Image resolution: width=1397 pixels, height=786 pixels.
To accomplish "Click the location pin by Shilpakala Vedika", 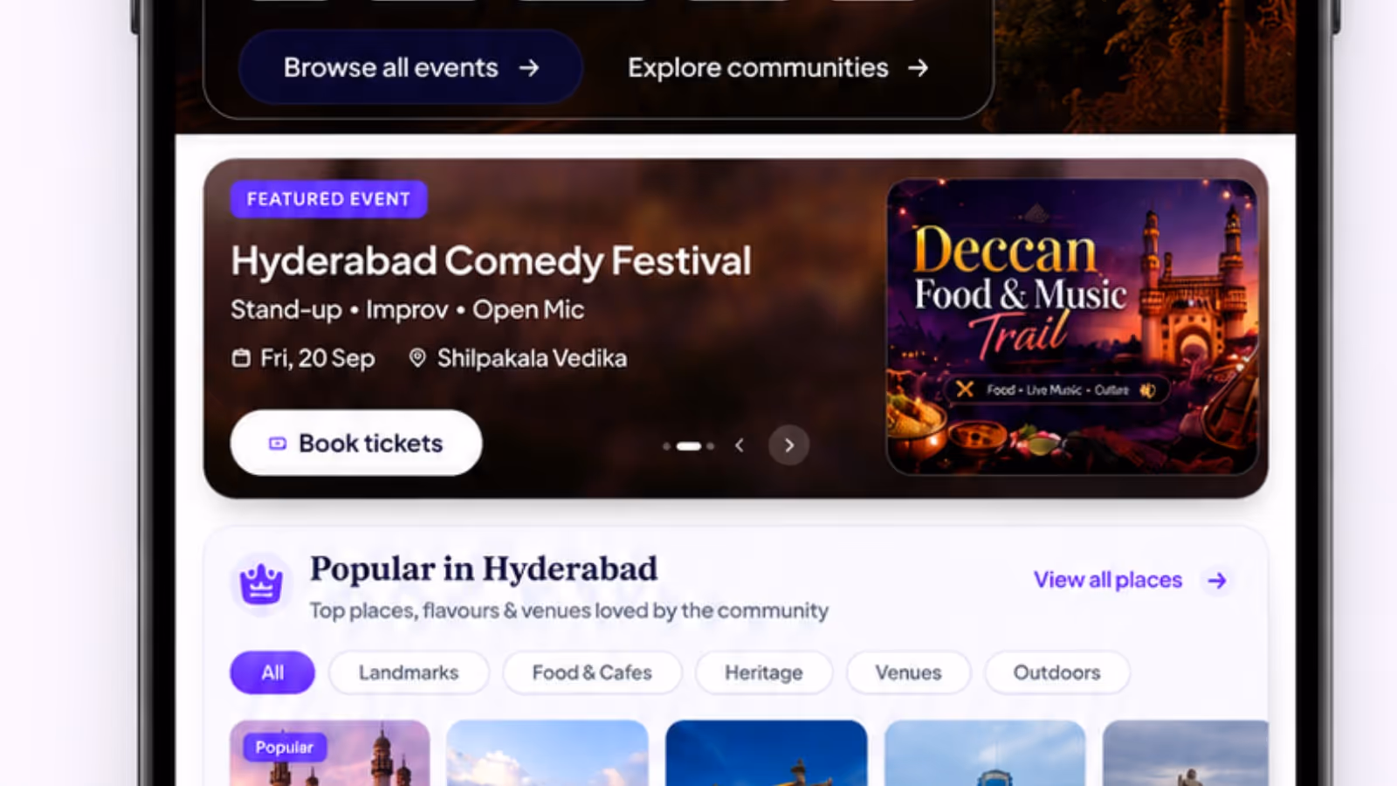I will coord(417,358).
